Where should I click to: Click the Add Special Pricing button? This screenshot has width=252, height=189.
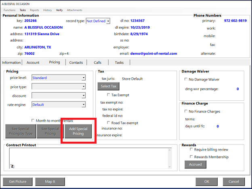[78, 131]
